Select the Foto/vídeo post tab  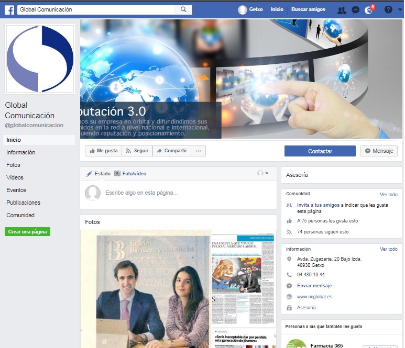130,174
